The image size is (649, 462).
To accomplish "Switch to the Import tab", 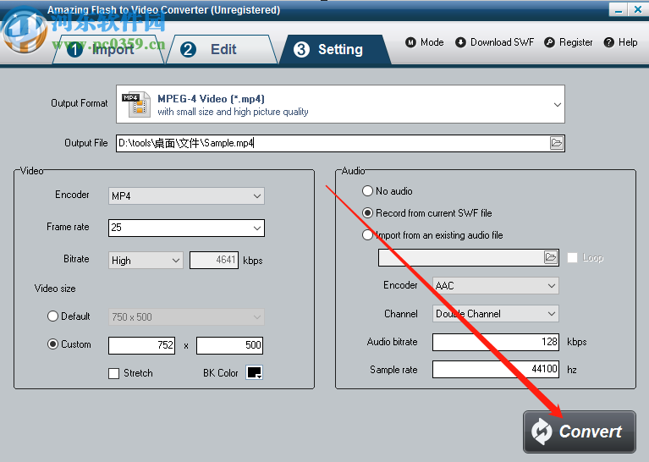I will pos(108,50).
